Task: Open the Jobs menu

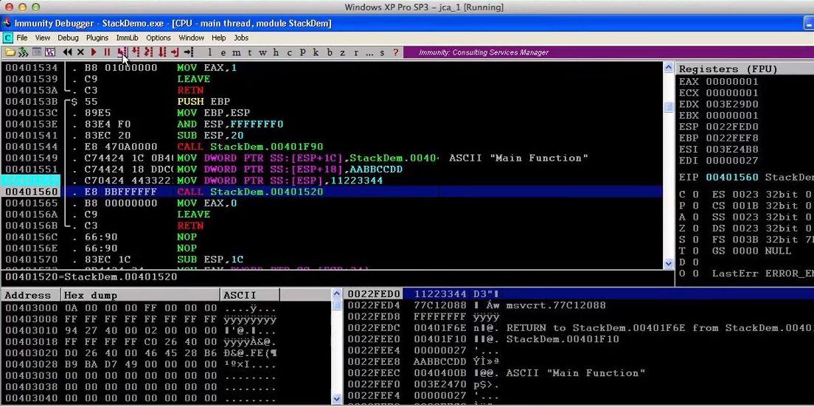Action: coord(241,38)
